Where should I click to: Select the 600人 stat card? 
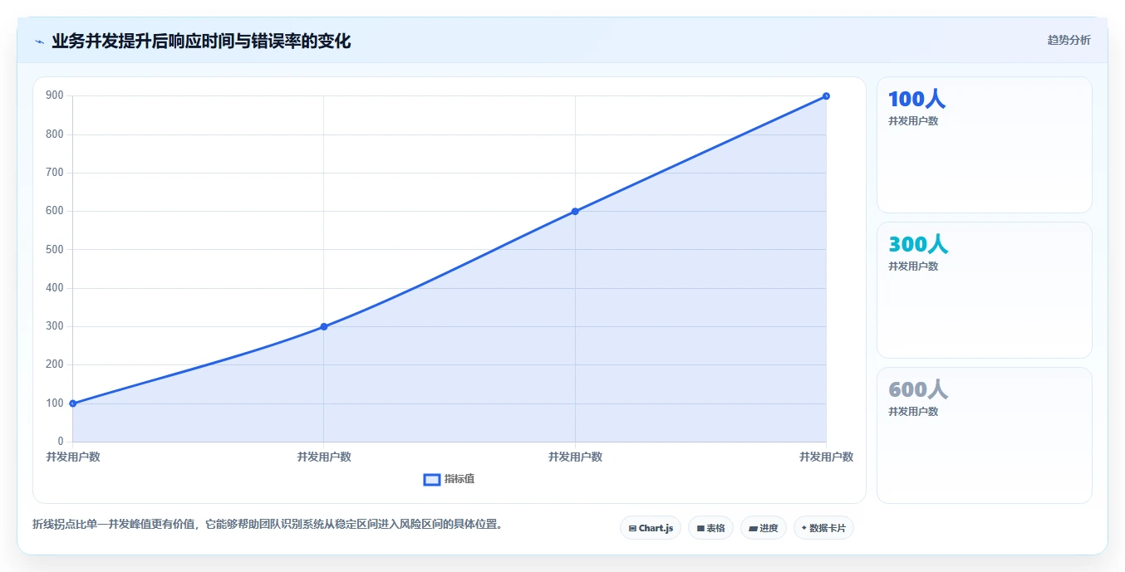pos(985,436)
